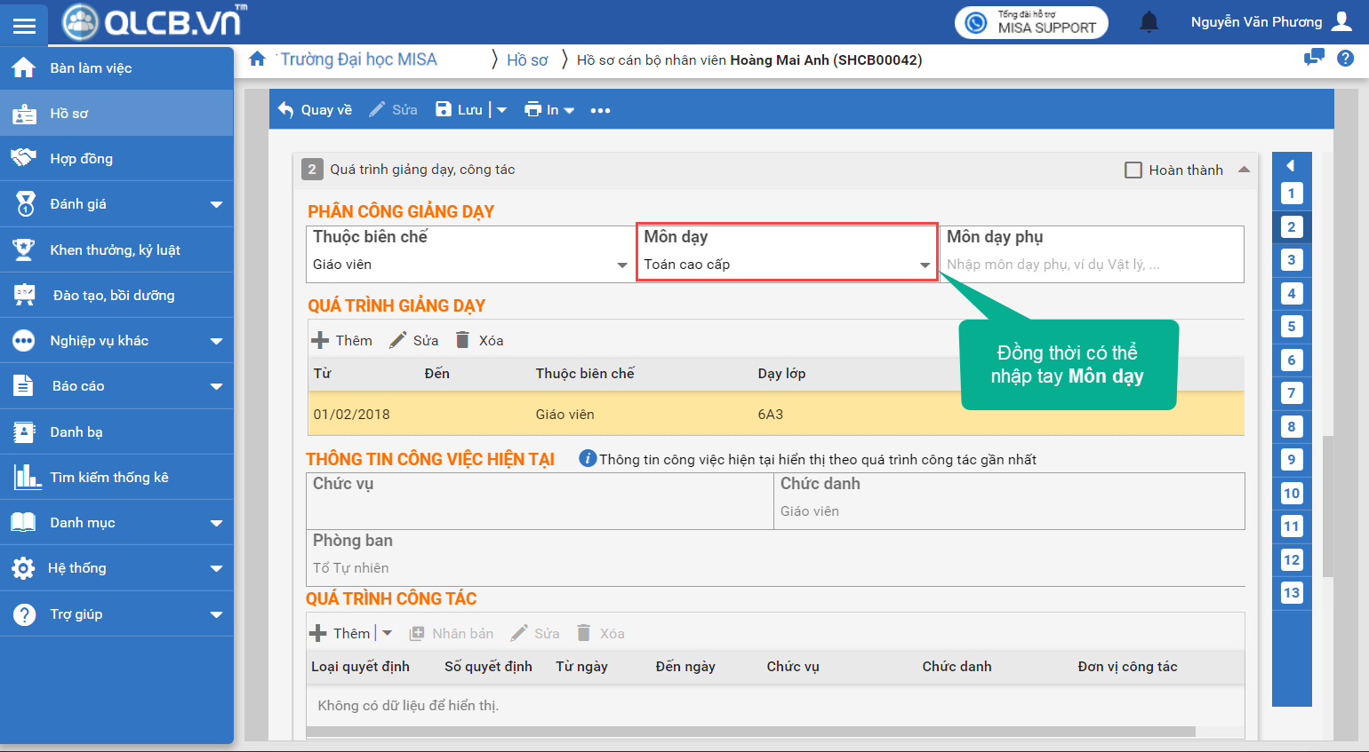Jump to section 5 in right navigator
This screenshot has width=1369, height=752.
1291,327
